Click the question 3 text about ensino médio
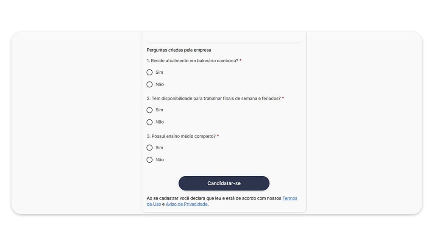Image resolution: width=434 pixels, height=227 pixels. coord(181,136)
